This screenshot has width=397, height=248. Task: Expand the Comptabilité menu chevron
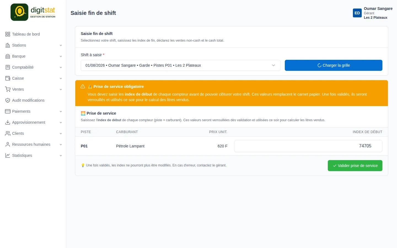[61, 68]
